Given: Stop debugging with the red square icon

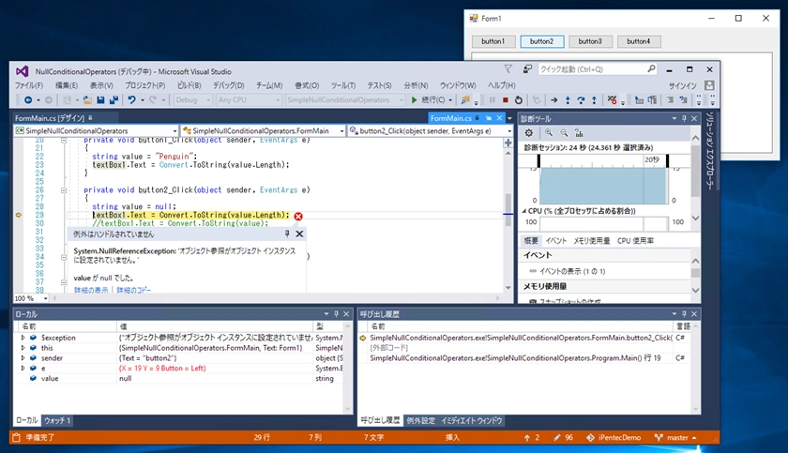Looking at the screenshot, I should pyautogui.click(x=506, y=100).
